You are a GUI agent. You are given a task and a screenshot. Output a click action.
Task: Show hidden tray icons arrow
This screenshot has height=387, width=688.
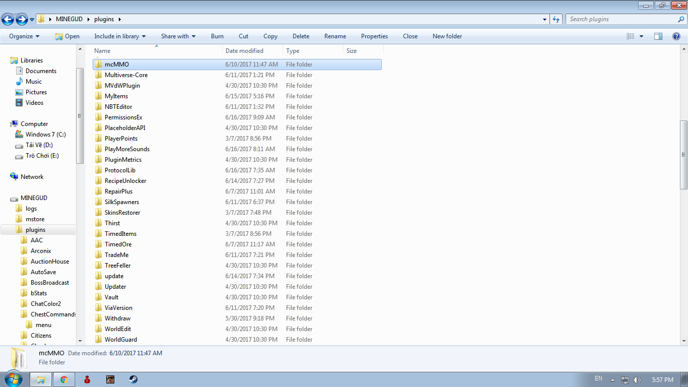click(613, 380)
